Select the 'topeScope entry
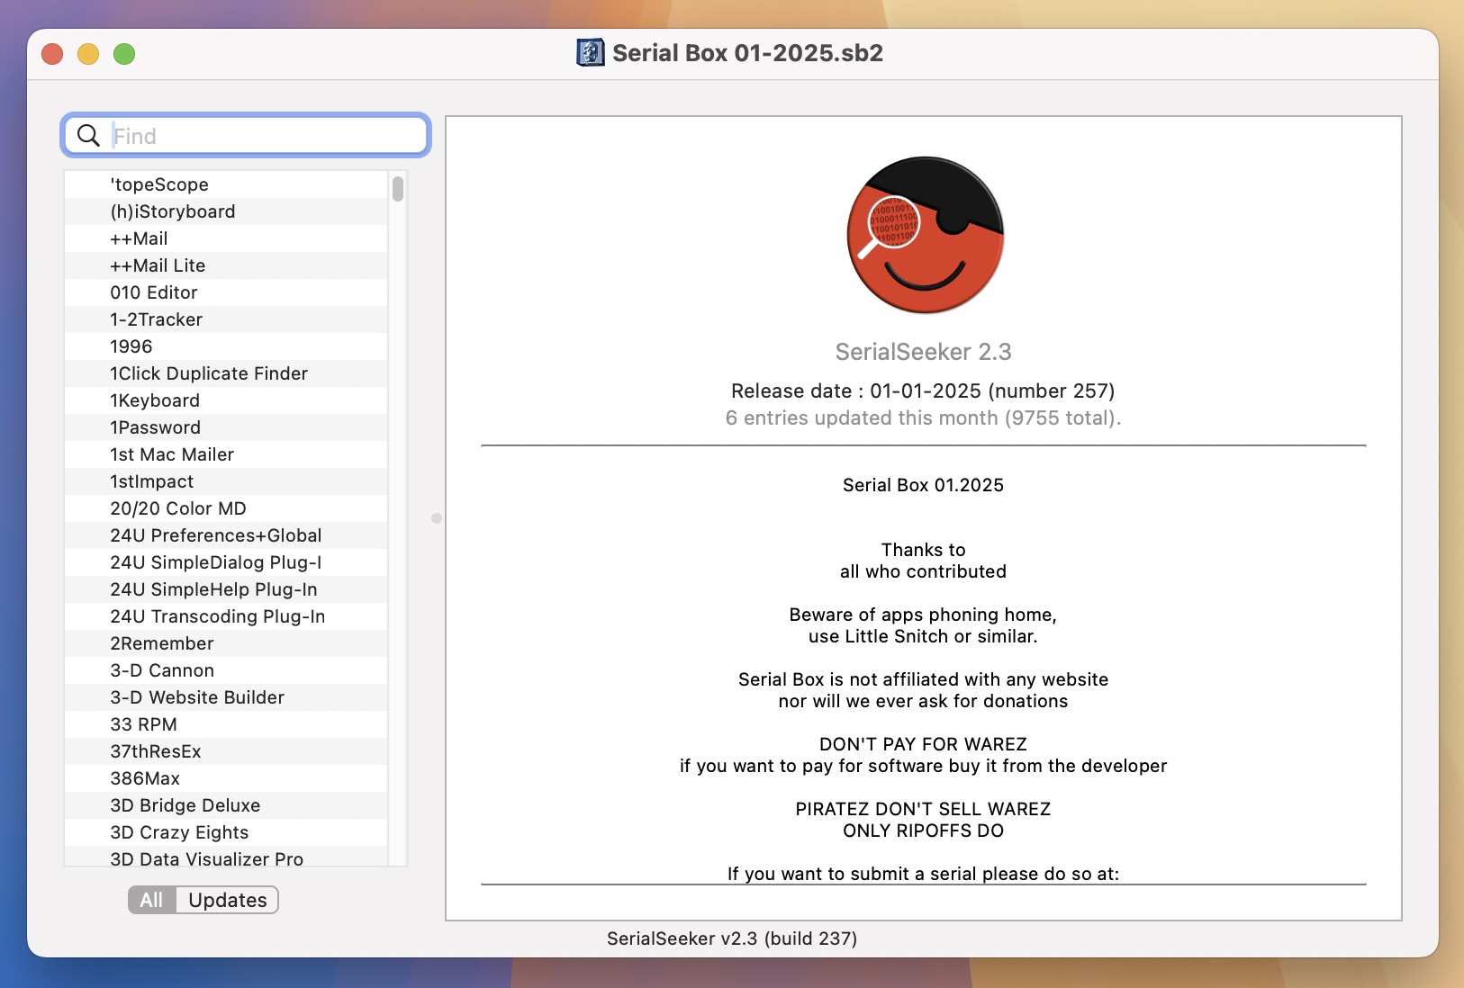Image resolution: width=1464 pixels, height=988 pixels. 226,184
